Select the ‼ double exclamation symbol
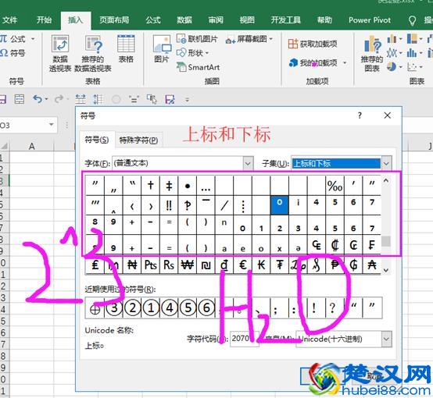Image resolution: width=433 pixels, height=398 pixels. [x=169, y=205]
